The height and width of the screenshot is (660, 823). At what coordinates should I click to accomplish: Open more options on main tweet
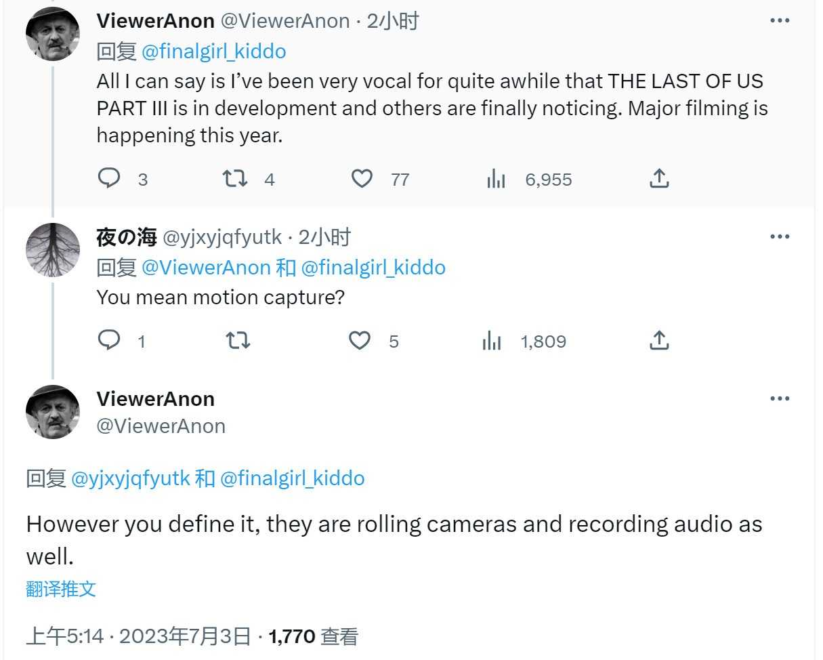pyautogui.click(x=780, y=399)
